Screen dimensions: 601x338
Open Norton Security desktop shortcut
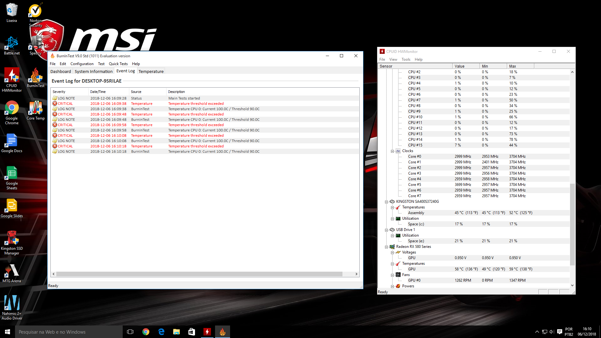pos(35,15)
